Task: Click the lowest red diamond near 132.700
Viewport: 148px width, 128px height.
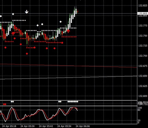Action: (27, 54)
